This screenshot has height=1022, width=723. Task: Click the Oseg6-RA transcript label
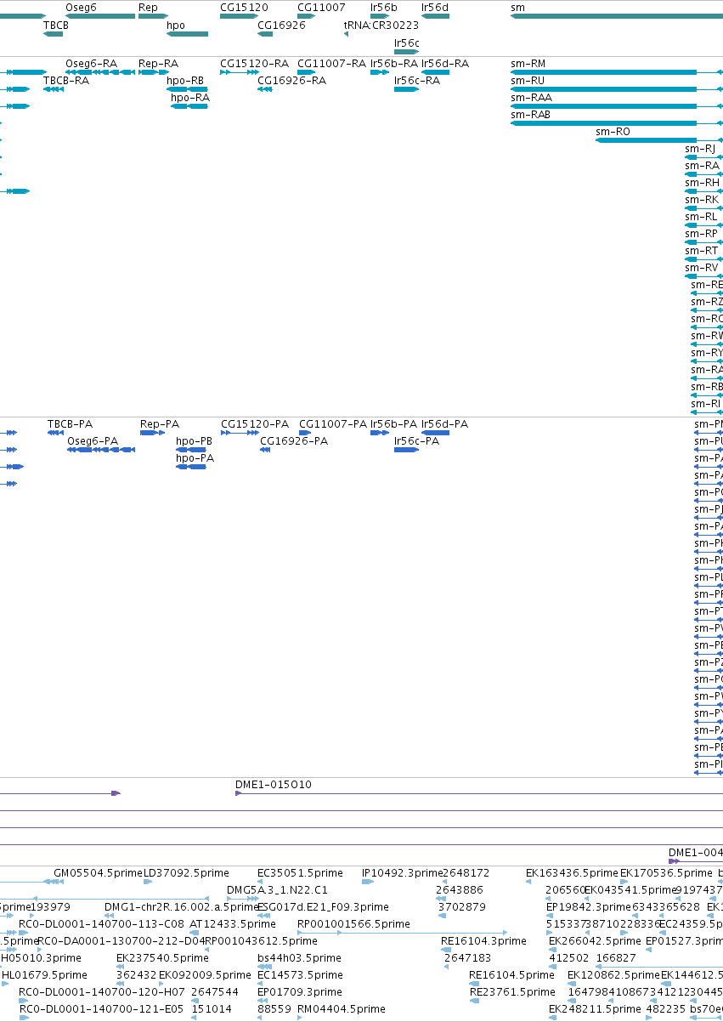[x=92, y=63]
